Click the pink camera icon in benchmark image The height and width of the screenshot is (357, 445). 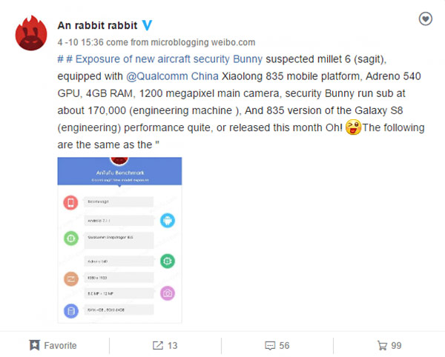pyautogui.click(x=167, y=293)
